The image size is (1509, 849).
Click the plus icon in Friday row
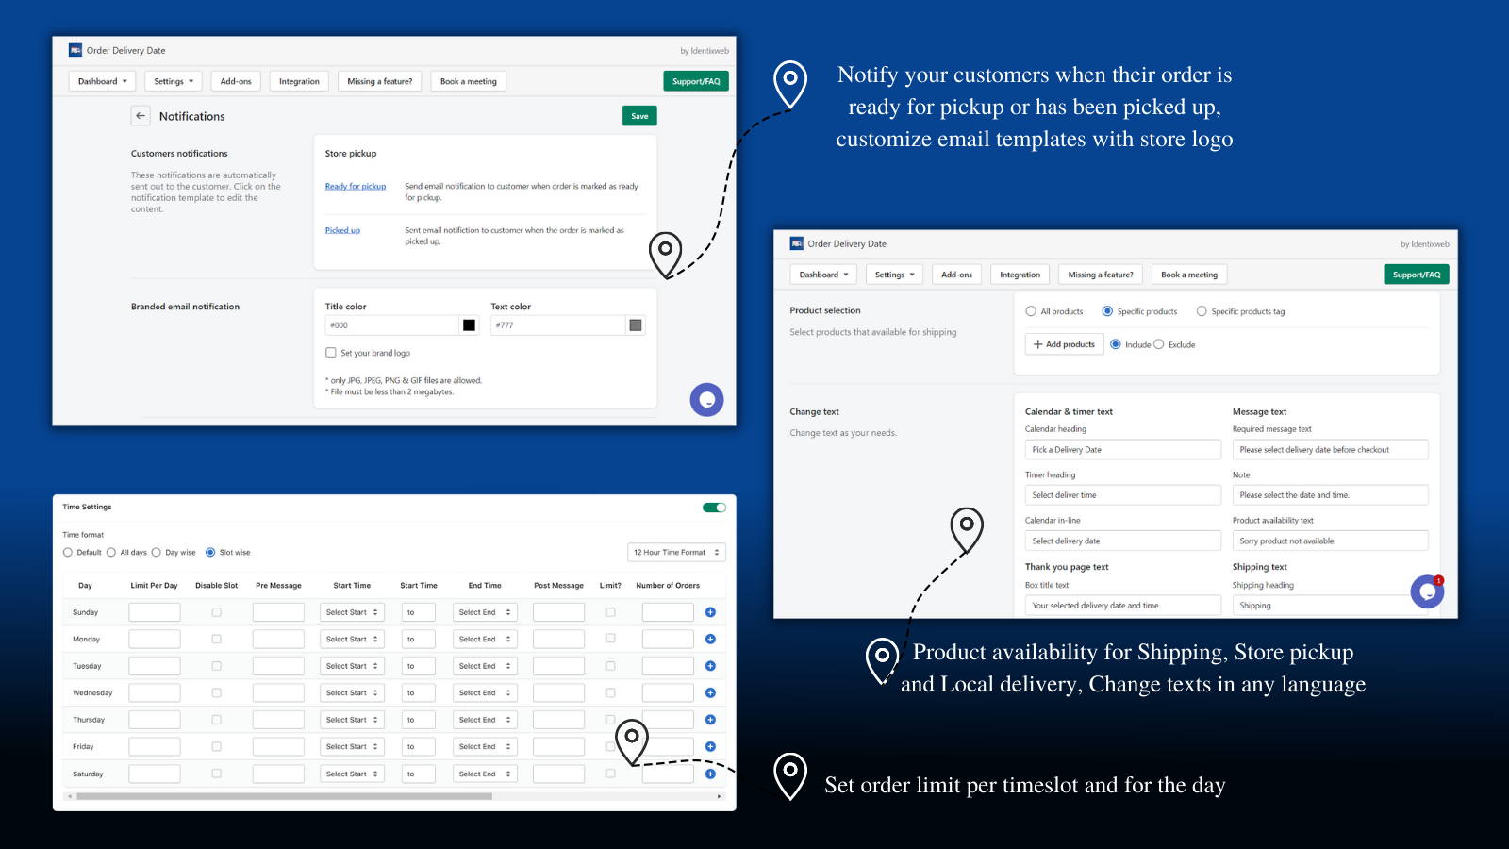point(710,747)
